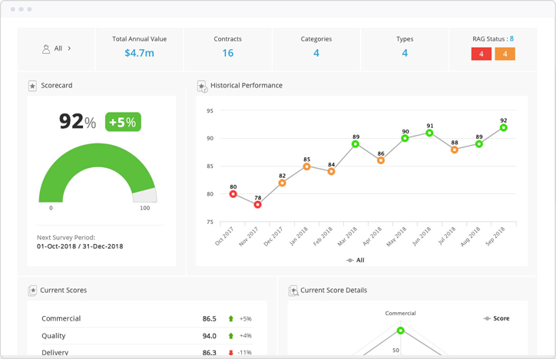Toggle the All series in chart legend
Image resolution: width=556 pixels, height=359 pixels.
pos(356,260)
